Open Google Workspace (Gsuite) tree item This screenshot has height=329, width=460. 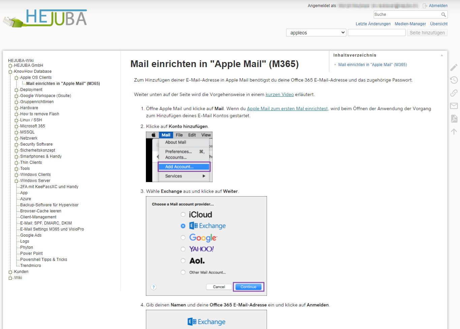pyautogui.click(x=45, y=96)
